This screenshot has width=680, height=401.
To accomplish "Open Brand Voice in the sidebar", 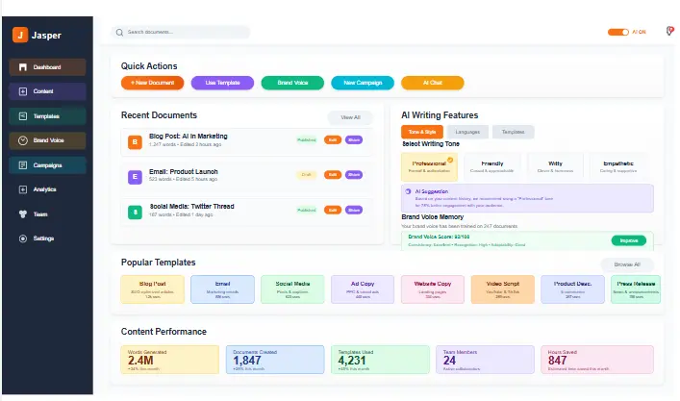I will pos(47,140).
